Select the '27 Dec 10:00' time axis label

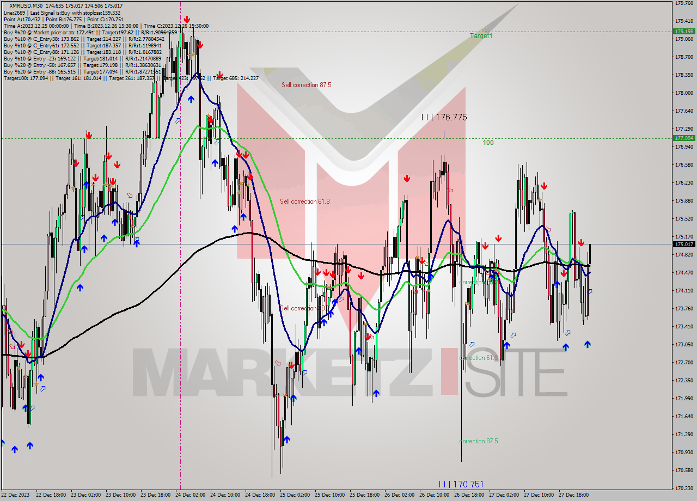[539, 495]
